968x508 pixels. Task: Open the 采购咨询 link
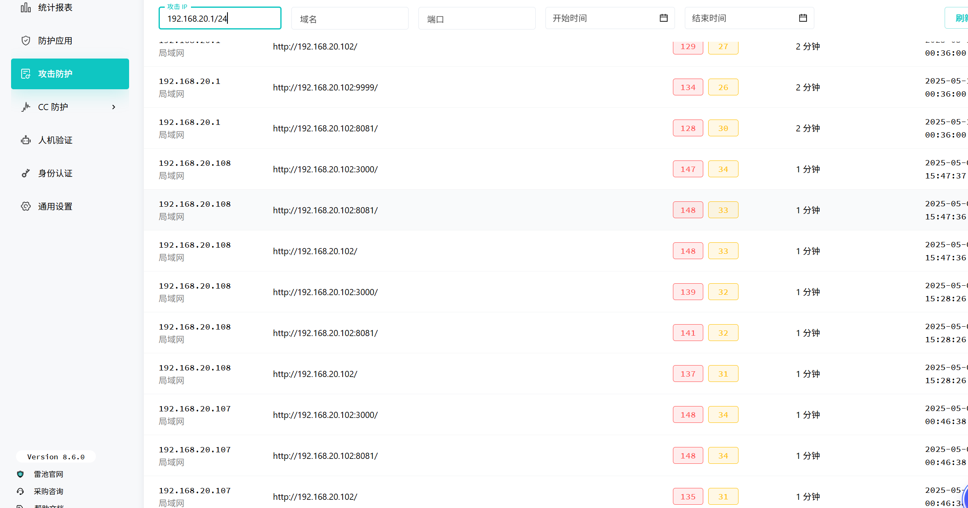click(48, 491)
